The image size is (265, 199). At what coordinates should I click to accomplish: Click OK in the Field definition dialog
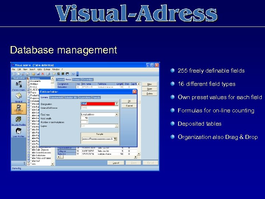click(x=129, y=101)
